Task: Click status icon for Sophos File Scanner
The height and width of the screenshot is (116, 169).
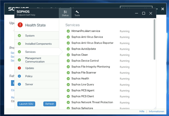Action: [x=68, y=73]
